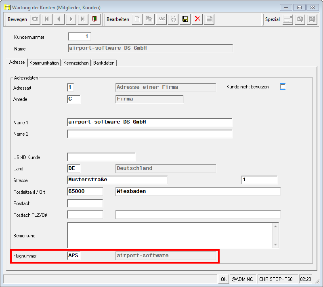Image resolution: width=323 pixels, height=287 pixels.
Task: Click the '@ADMINC' status bar entry
Action: point(242,279)
